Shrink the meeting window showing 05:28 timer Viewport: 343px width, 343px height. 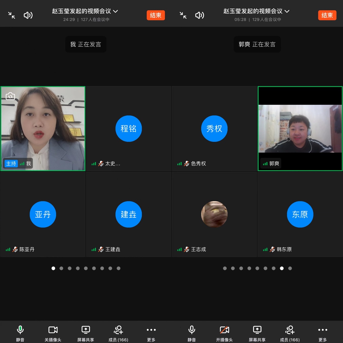183,15
